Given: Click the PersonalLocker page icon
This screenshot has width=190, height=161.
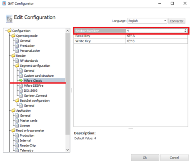Looking at the screenshot, I should 17,50.
